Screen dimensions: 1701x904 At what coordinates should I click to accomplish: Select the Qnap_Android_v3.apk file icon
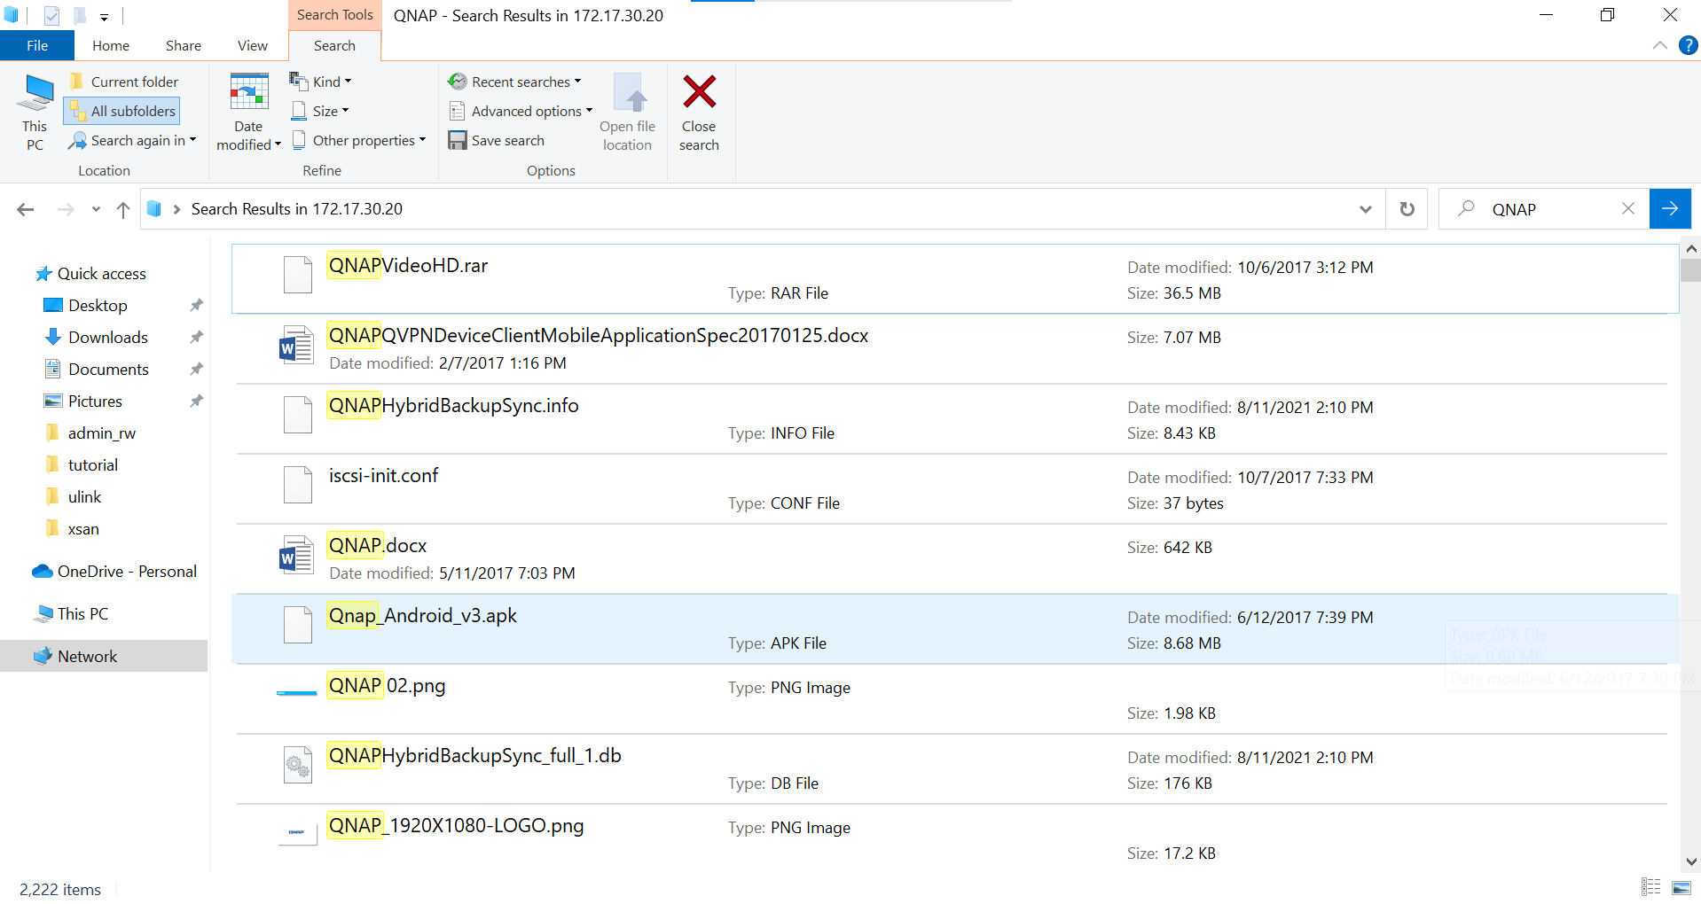pos(298,625)
